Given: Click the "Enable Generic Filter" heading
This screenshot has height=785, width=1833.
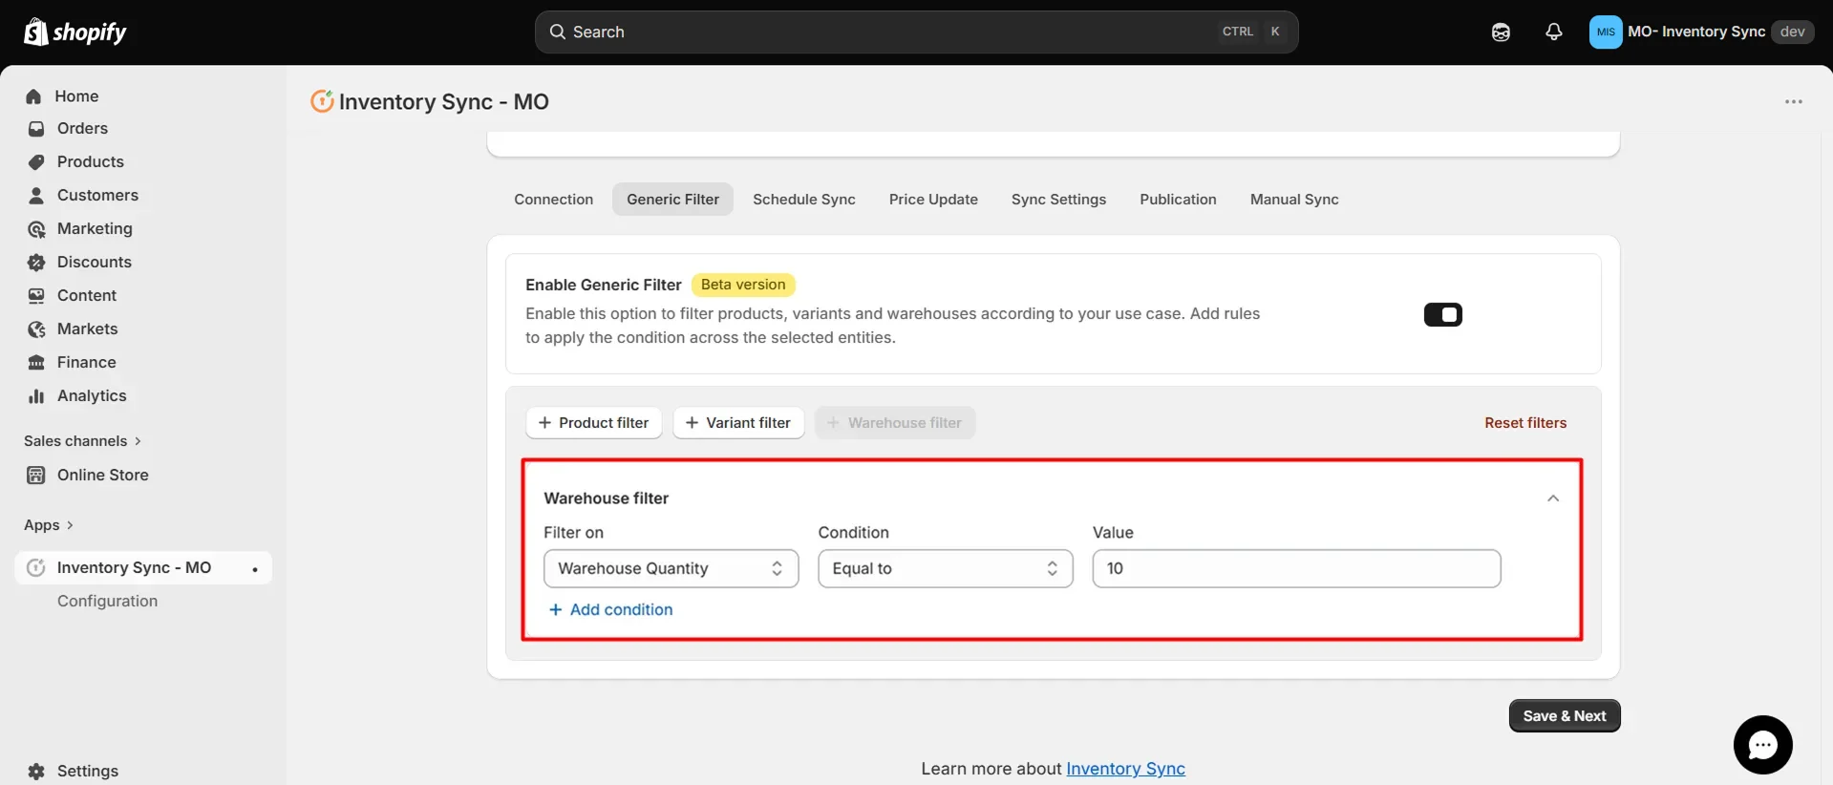Looking at the screenshot, I should pyautogui.click(x=604, y=285).
